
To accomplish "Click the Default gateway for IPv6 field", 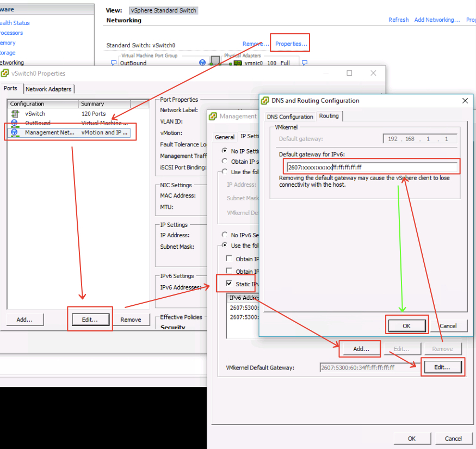I will coord(372,167).
